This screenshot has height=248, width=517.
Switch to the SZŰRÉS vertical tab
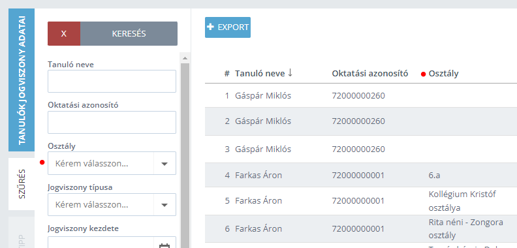pos(22,183)
